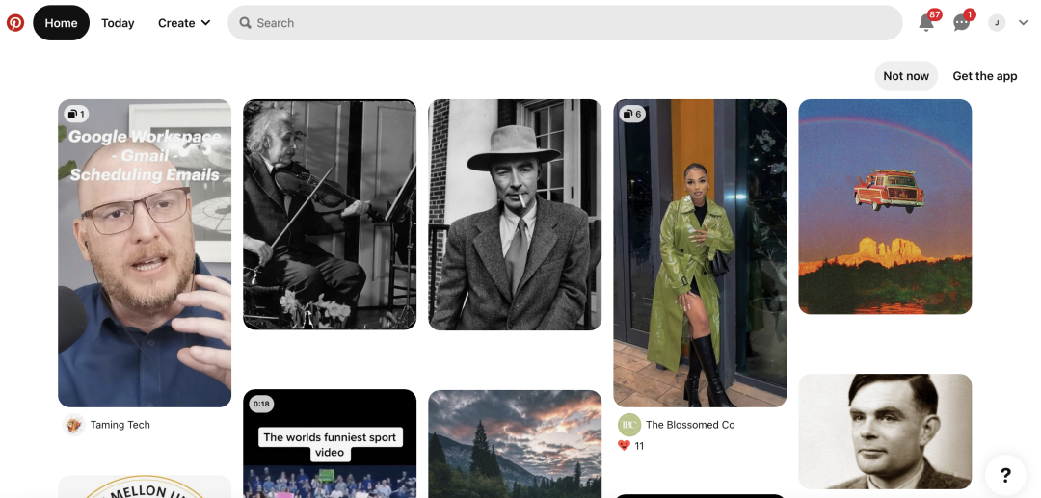1041x498 pixels.
Task: Click the 87 notifications count badge
Action: click(935, 14)
